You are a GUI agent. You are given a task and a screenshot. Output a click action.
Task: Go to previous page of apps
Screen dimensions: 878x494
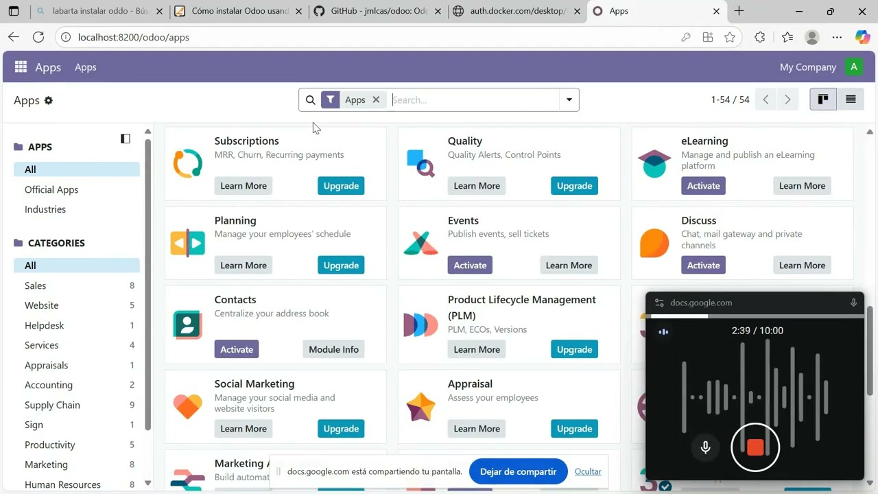point(766,100)
